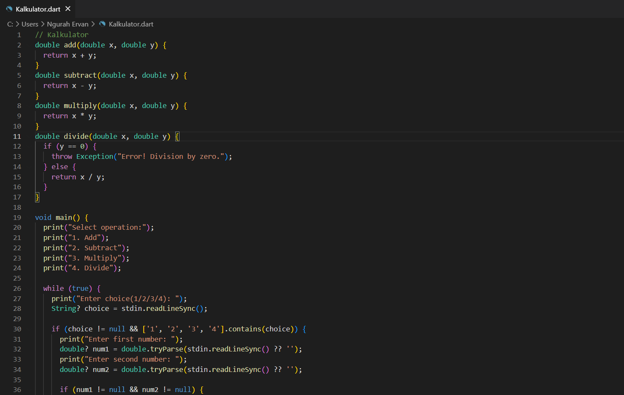Open the C: breadcrumb segment

pyautogui.click(x=10, y=24)
